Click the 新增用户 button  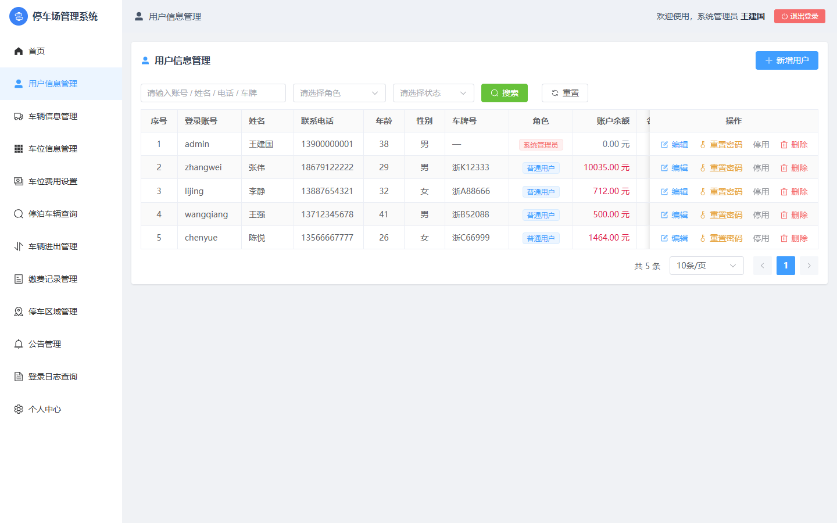[787, 60]
